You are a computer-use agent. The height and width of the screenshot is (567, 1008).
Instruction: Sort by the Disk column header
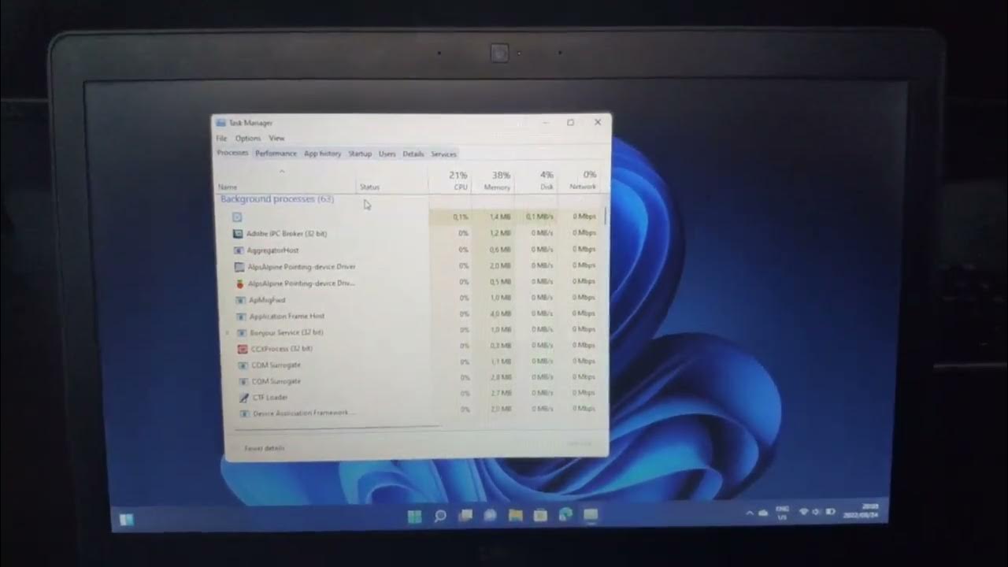pos(536,180)
